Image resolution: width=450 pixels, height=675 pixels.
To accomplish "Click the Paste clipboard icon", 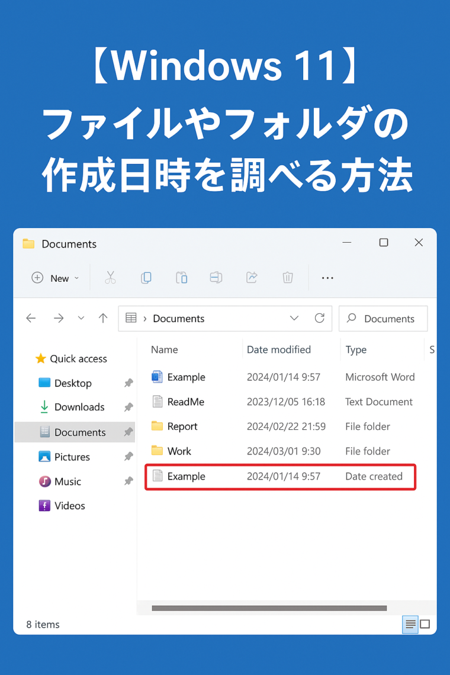I will pos(181,278).
